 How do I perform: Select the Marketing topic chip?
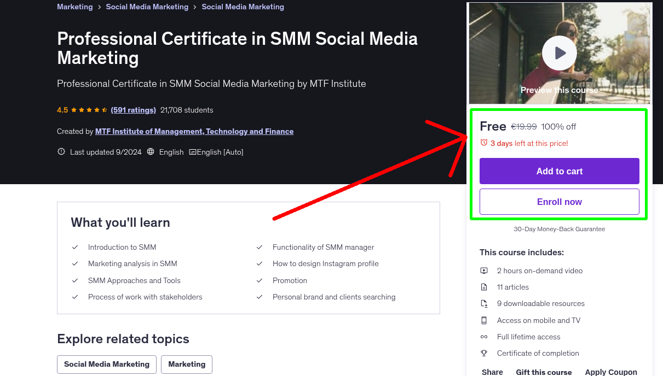point(187,364)
